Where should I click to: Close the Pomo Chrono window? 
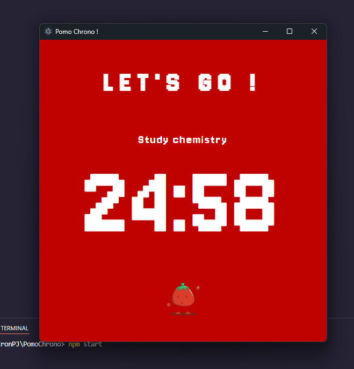pos(314,32)
